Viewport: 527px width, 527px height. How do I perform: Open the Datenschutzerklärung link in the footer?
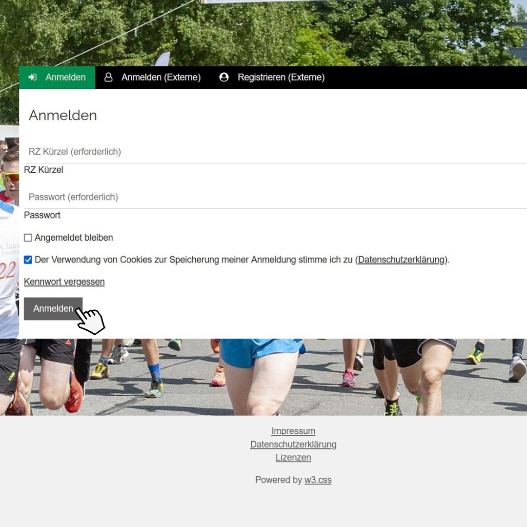(293, 445)
